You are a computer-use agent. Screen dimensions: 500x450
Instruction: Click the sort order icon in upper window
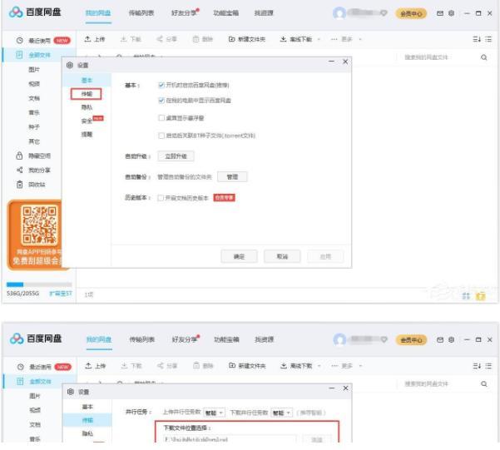[x=477, y=39]
